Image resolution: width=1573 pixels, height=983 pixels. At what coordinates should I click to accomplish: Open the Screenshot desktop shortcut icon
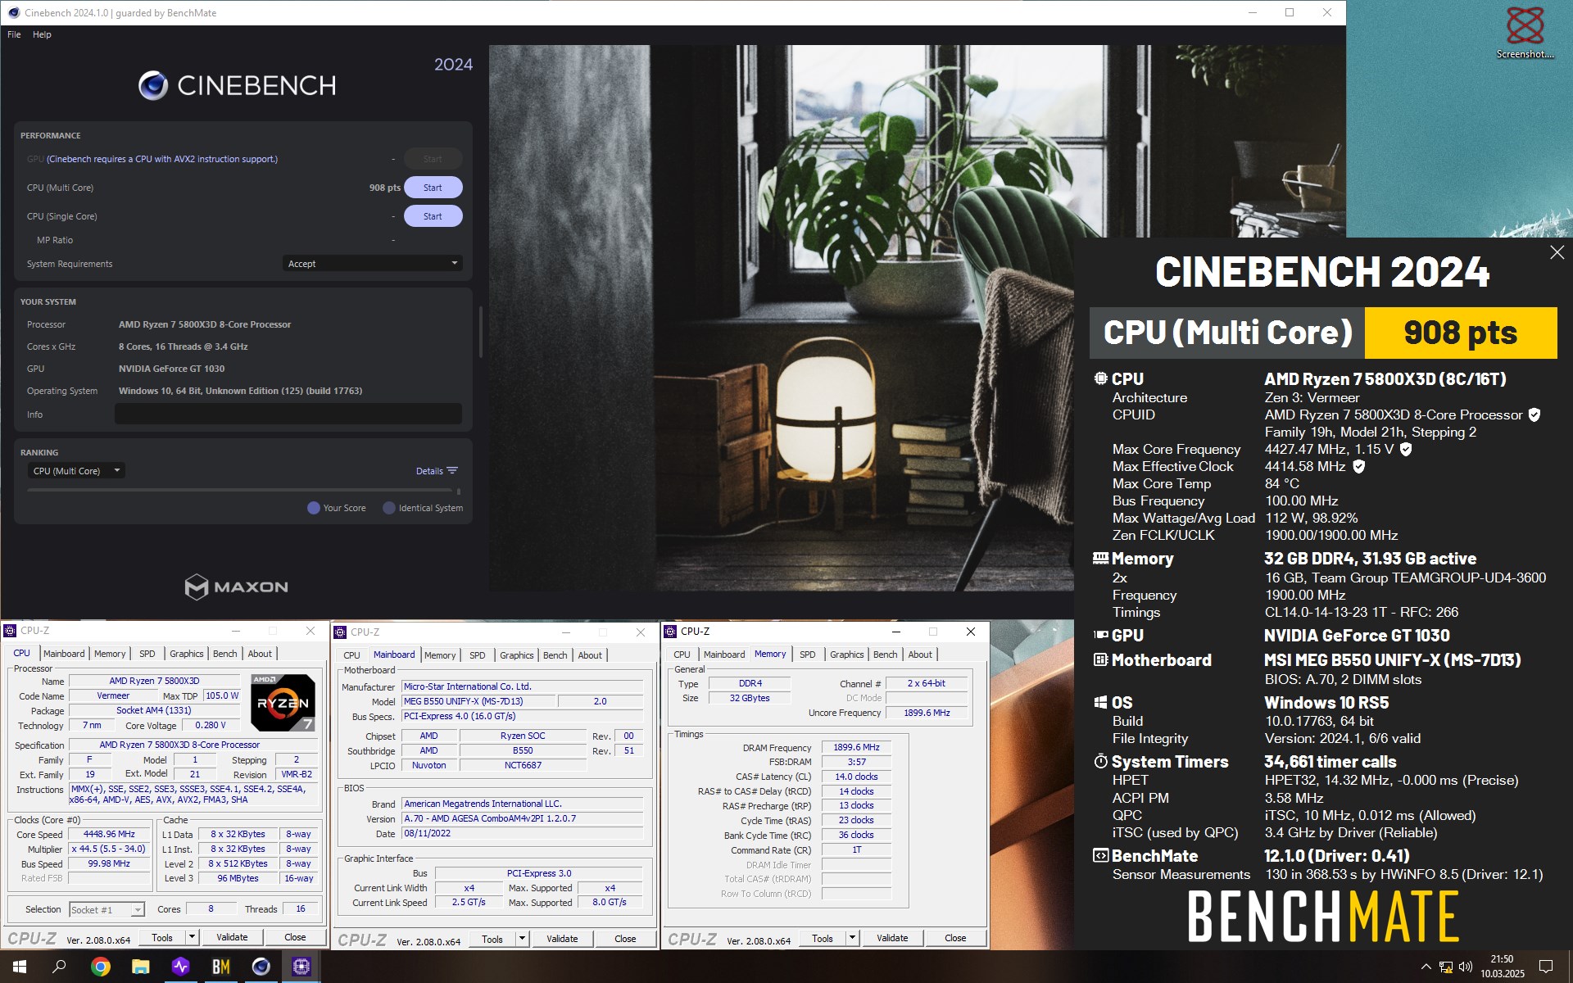1525,33
